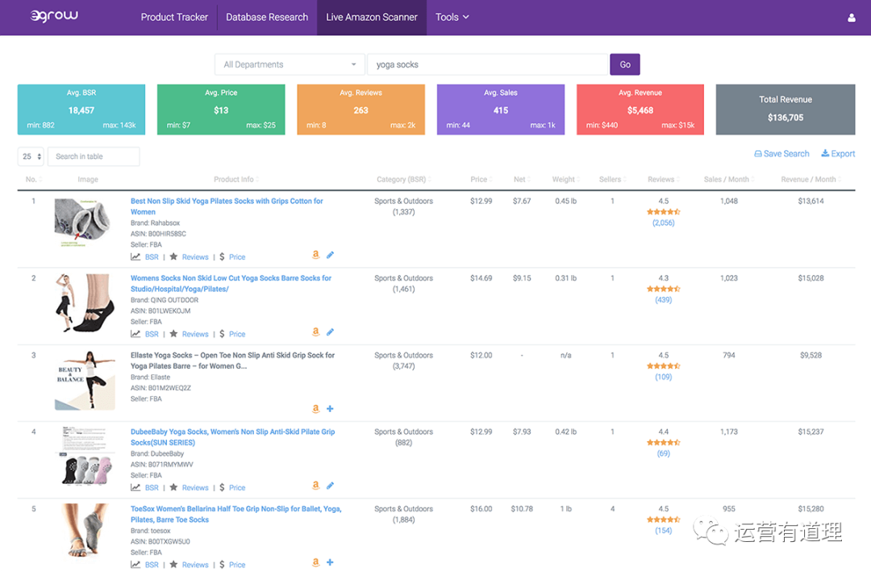Sort table by Product Info column
This screenshot has width=871, height=571.
pyautogui.click(x=236, y=179)
